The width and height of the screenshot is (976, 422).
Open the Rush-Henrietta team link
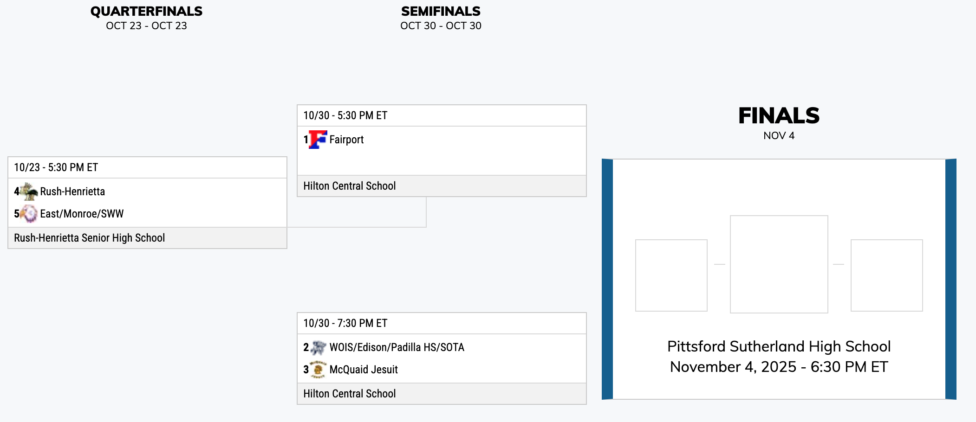[x=72, y=192]
